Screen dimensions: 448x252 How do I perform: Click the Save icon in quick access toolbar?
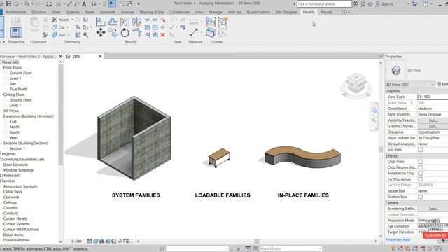[8, 4]
